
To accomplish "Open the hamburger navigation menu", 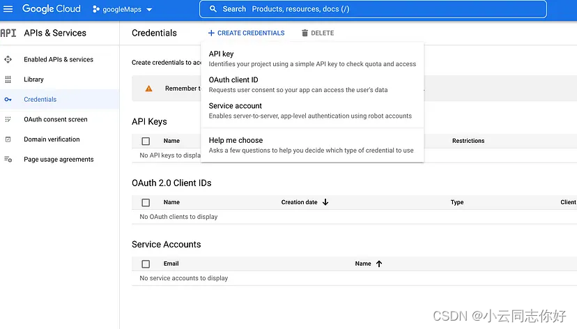I will point(8,9).
